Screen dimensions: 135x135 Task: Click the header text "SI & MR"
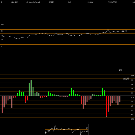point(14,2)
